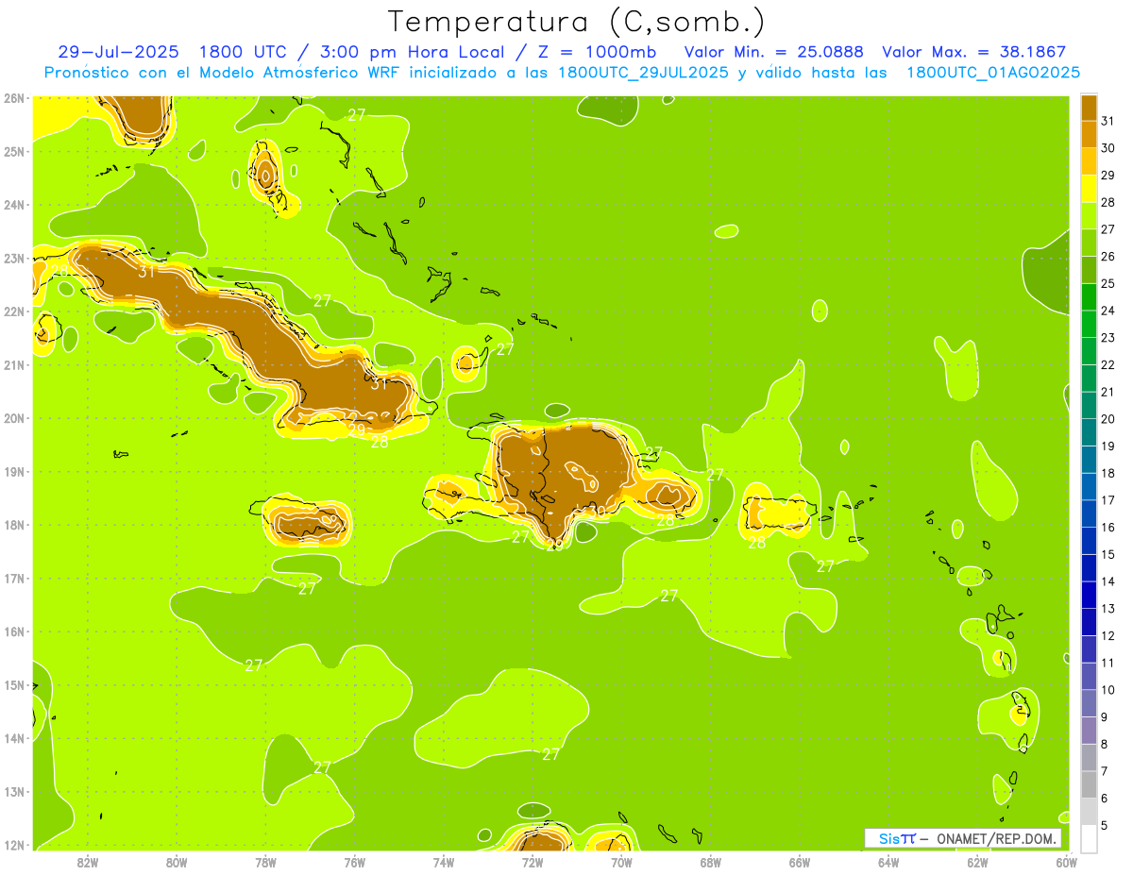
Task: Click the white swatch below 5 on the scale
Action: pyautogui.click(x=1089, y=838)
